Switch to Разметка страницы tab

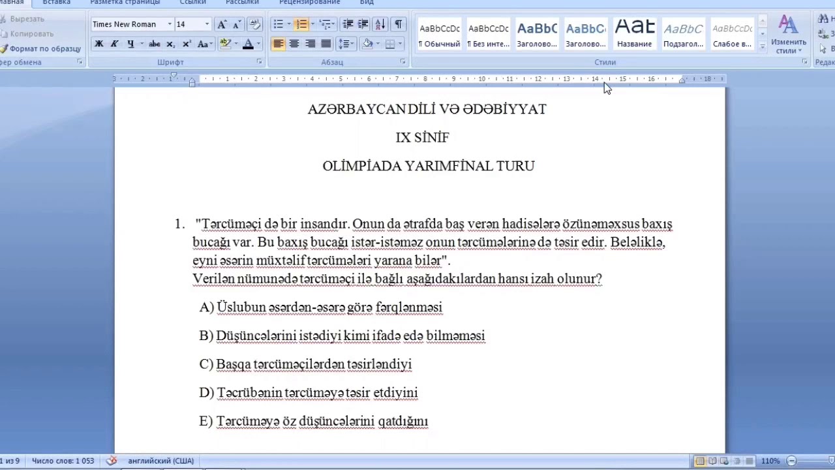pos(125,3)
